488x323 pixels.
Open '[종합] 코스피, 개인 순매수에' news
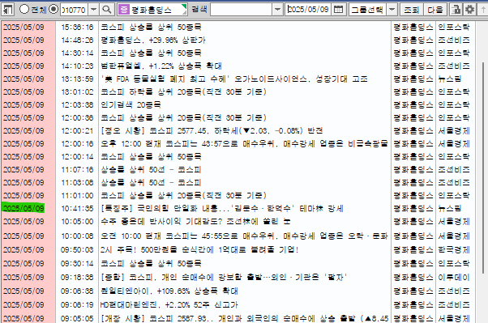tap(224, 278)
